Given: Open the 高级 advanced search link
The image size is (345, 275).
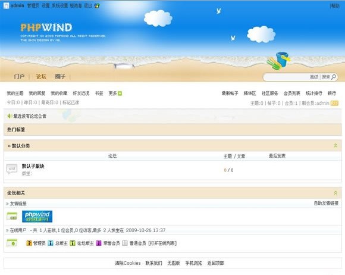Looking at the screenshot, I should click(314, 77).
